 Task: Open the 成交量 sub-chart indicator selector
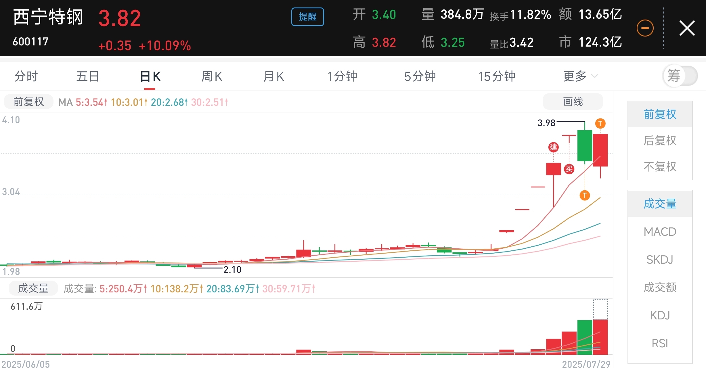tap(33, 288)
